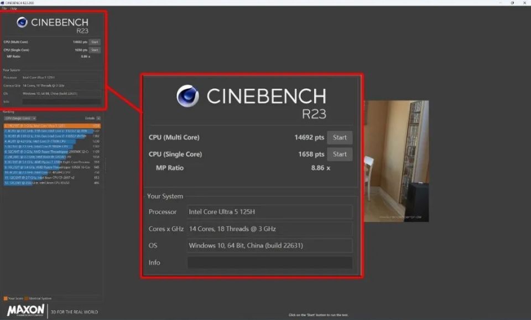The image size is (531, 320).
Task: Maximize the Cinebench window
Action: [x=512, y=3]
